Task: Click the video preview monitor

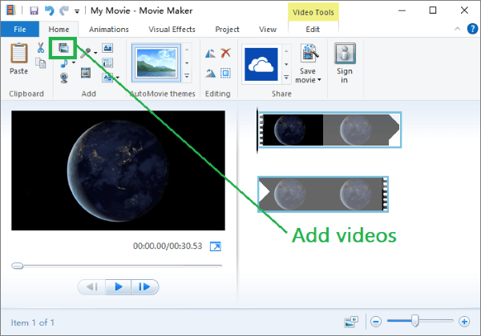Action: click(x=118, y=170)
